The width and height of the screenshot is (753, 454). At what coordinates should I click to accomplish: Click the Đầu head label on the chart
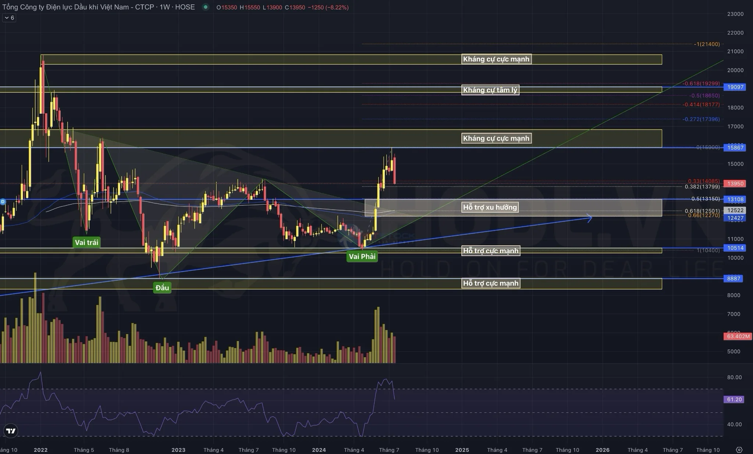[162, 287]
